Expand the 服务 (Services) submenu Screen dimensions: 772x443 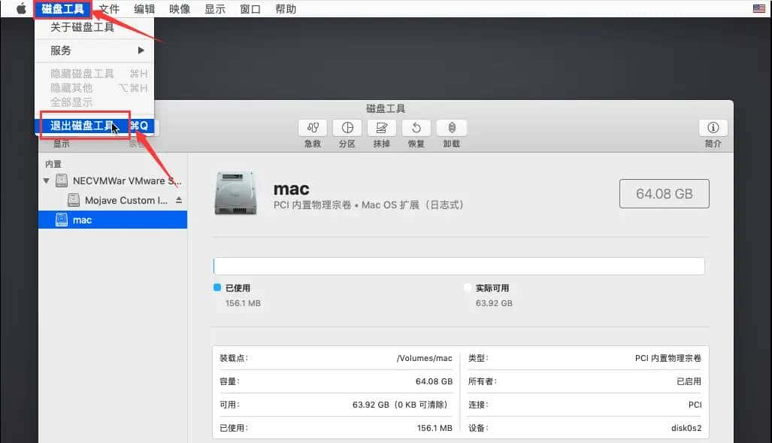tap(60, 50)
